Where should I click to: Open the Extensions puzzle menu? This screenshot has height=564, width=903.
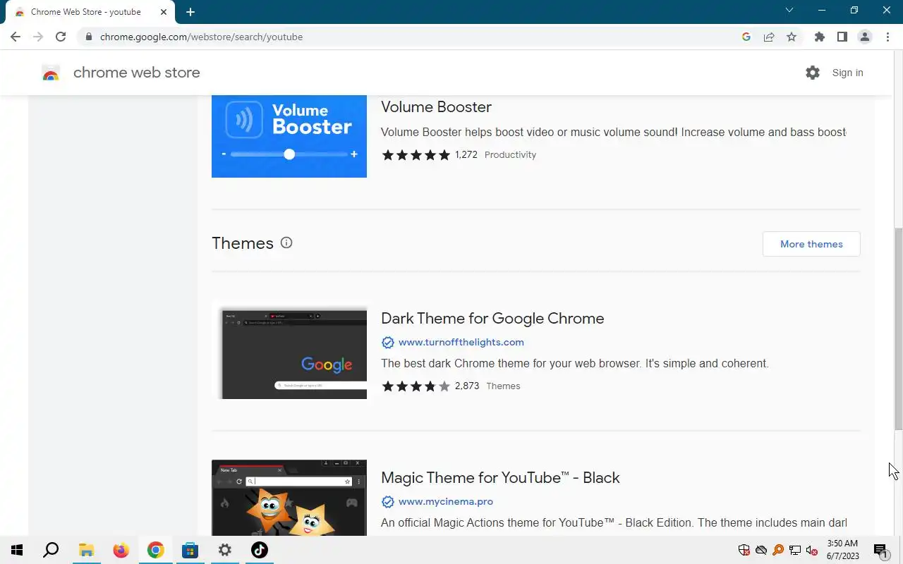819,37
